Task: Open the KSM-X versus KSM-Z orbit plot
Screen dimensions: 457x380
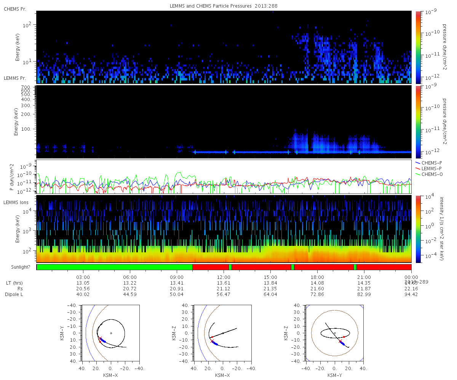Action: [x=223, y=333]
